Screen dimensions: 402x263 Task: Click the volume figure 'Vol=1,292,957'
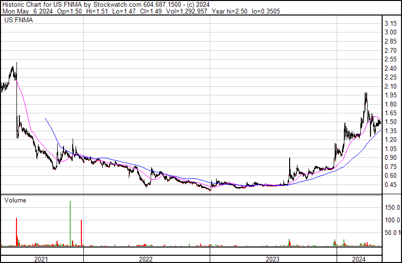pyautogui.click(x=186, y=11)
